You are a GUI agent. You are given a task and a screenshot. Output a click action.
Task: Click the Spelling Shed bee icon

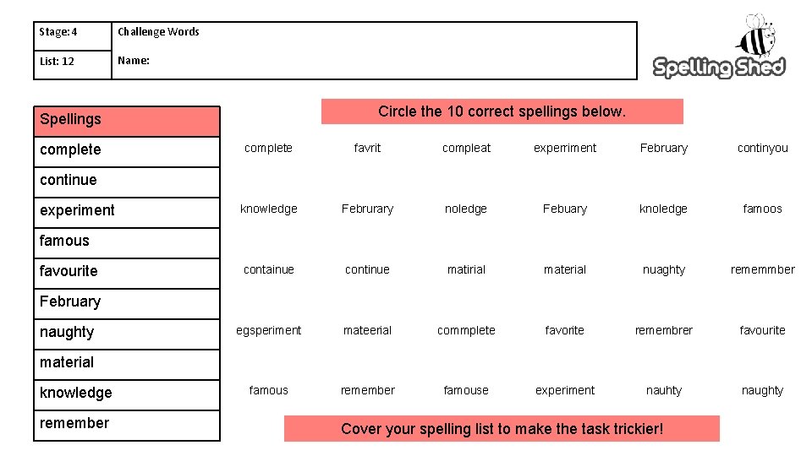[x=754, y=35]
